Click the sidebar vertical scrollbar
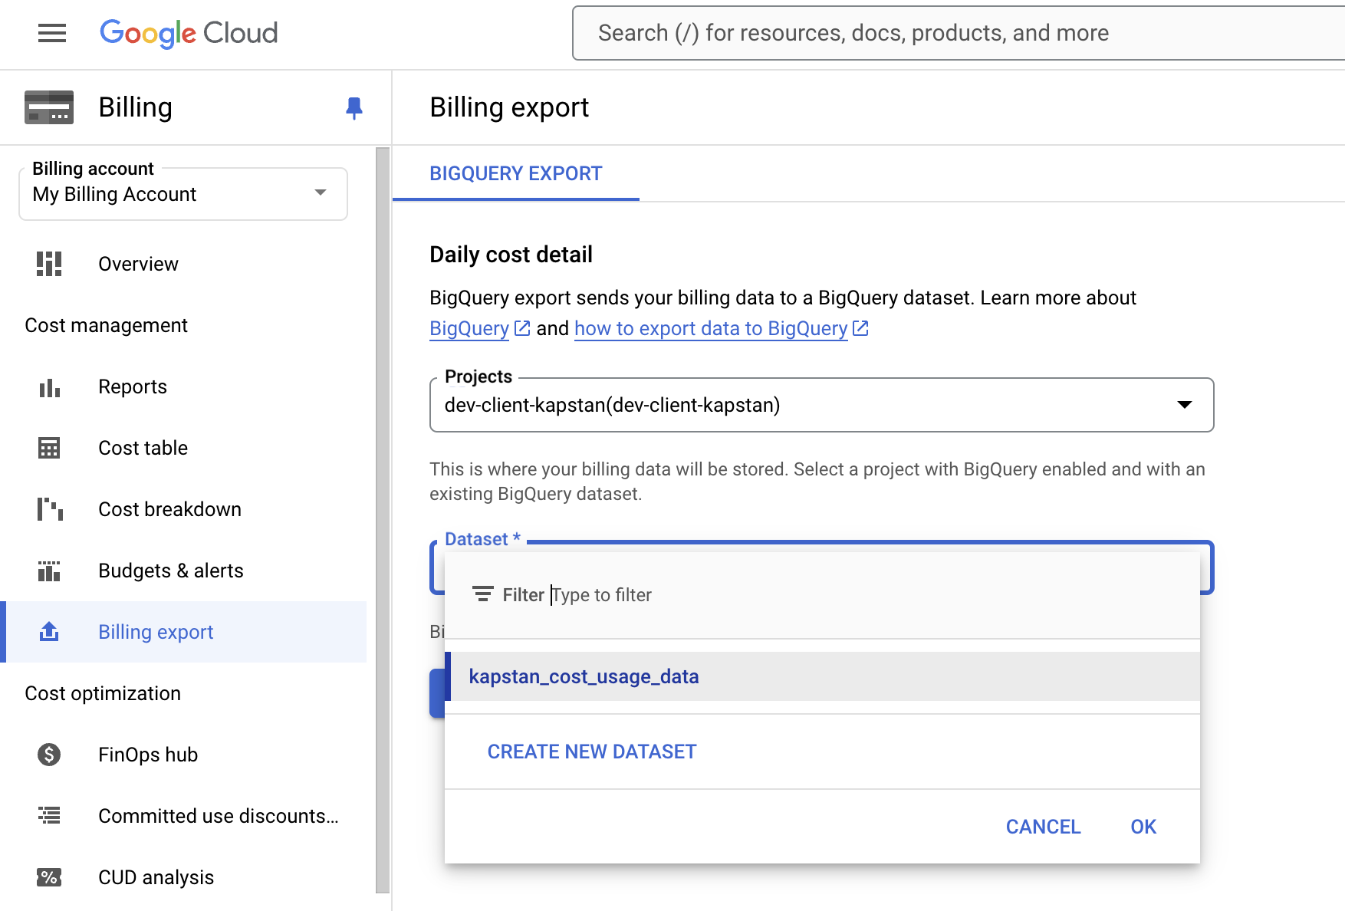The width and height of the screenshot is (1345, 911). [383, 520]
